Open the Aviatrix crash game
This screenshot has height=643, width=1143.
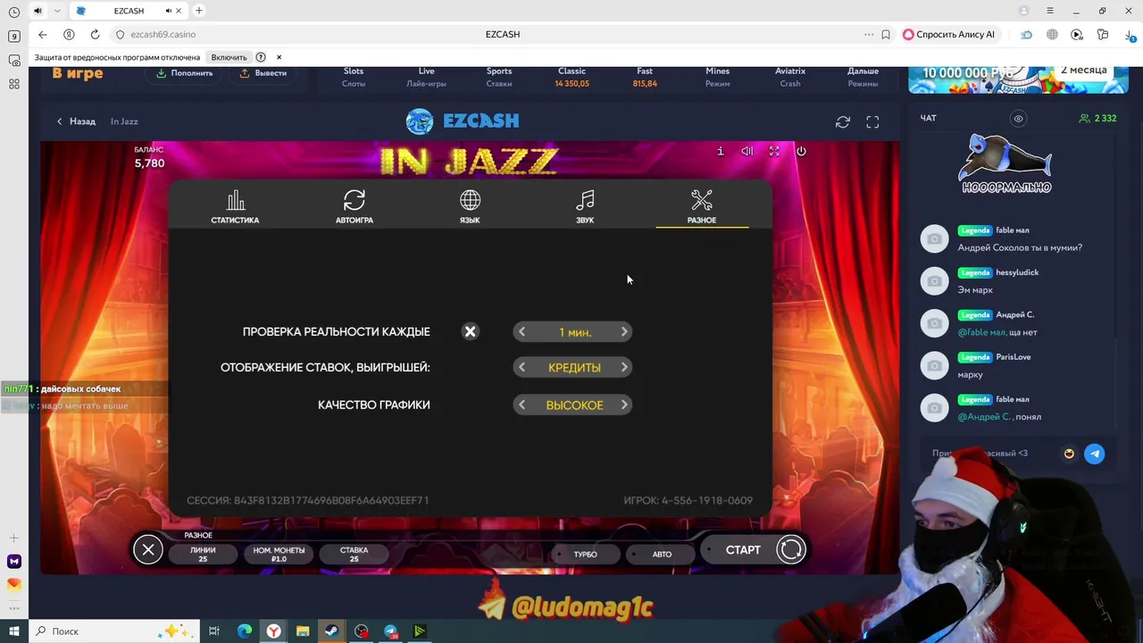[x=790, y=77]
